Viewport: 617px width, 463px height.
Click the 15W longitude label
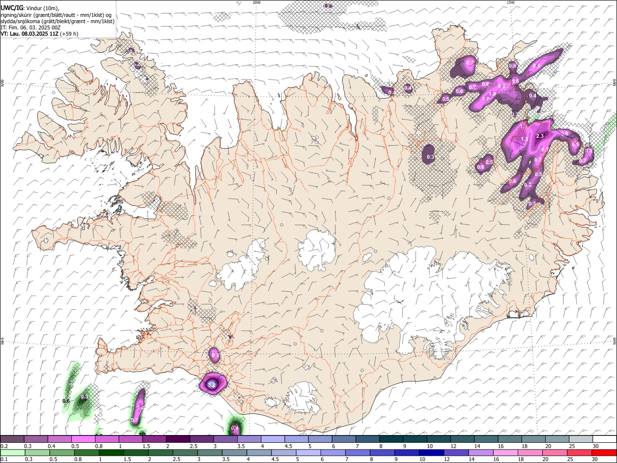510,2
